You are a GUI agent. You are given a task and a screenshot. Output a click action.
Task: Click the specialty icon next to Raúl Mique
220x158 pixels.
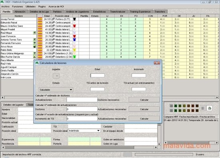tap(34, 33)
